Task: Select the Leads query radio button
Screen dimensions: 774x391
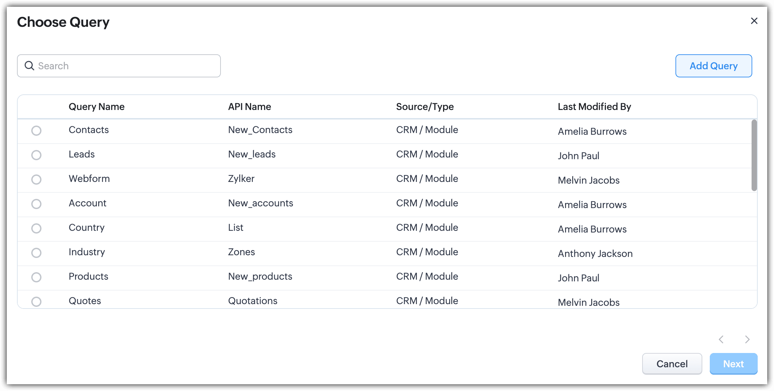Action: [x=36, y=155]
